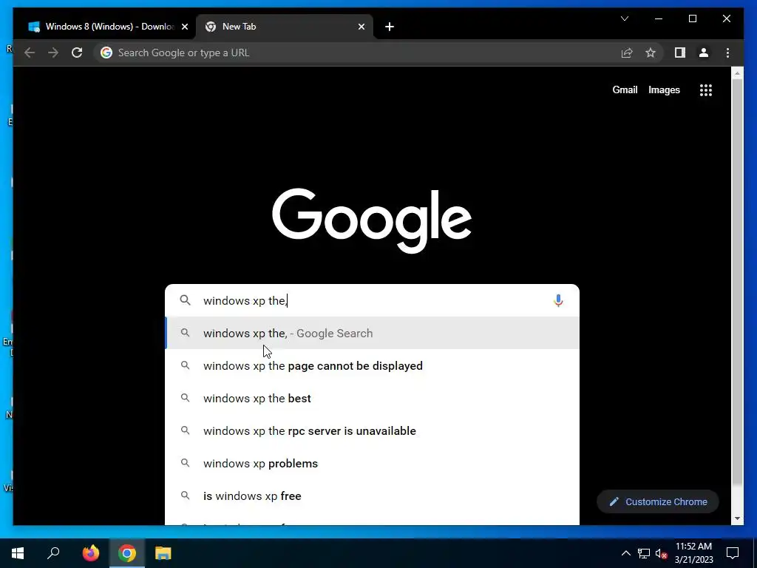Open the notification center icon

pos(733,553)
